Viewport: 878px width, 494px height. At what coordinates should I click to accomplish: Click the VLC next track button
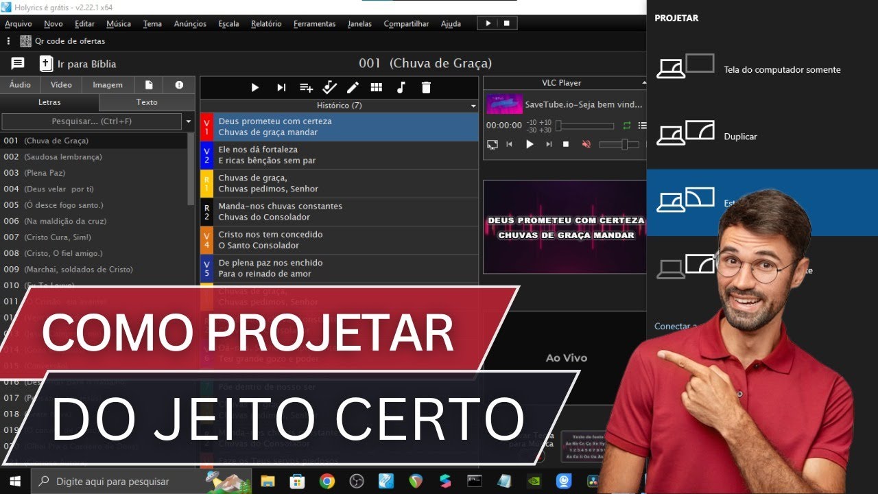point(549,144)
